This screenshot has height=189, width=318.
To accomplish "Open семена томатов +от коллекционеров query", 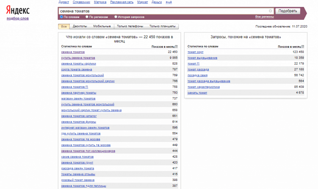I will click(88, 151).
